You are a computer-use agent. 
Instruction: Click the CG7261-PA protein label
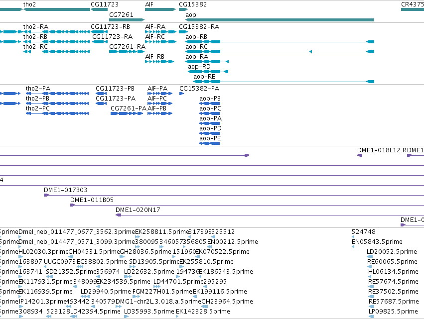(129, 108)
